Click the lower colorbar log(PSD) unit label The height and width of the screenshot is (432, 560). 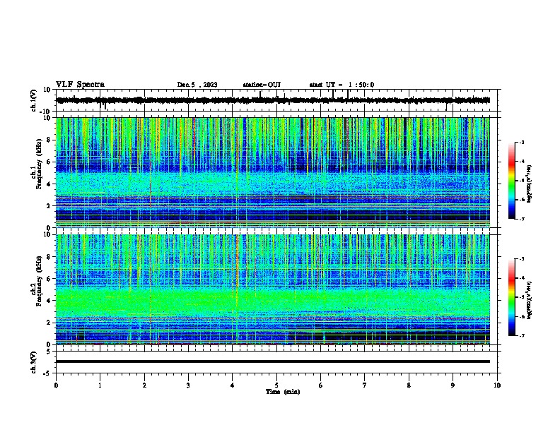coord(530,300)
